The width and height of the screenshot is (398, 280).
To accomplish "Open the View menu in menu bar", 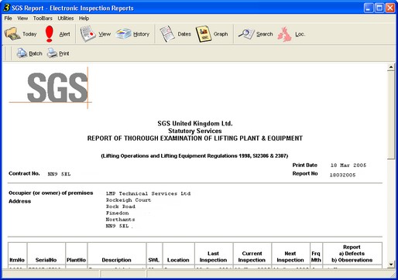I will coord(22,19).
